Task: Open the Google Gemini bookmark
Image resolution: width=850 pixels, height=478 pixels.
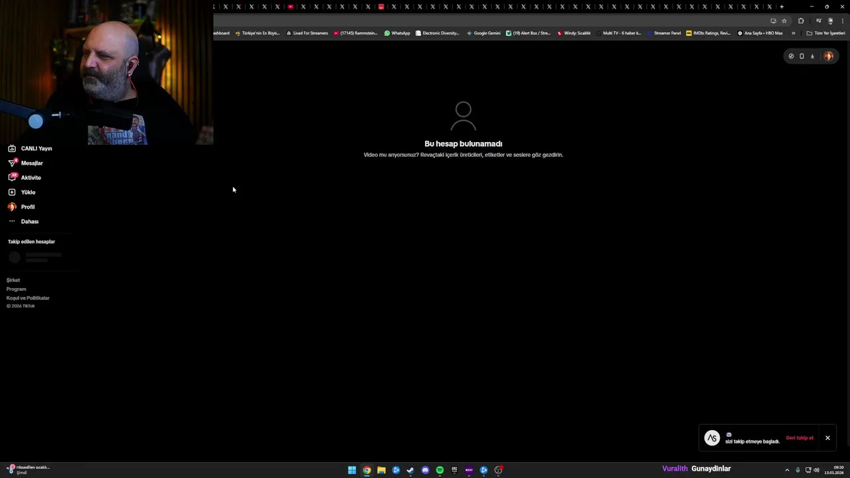Action: click(483, 33)
